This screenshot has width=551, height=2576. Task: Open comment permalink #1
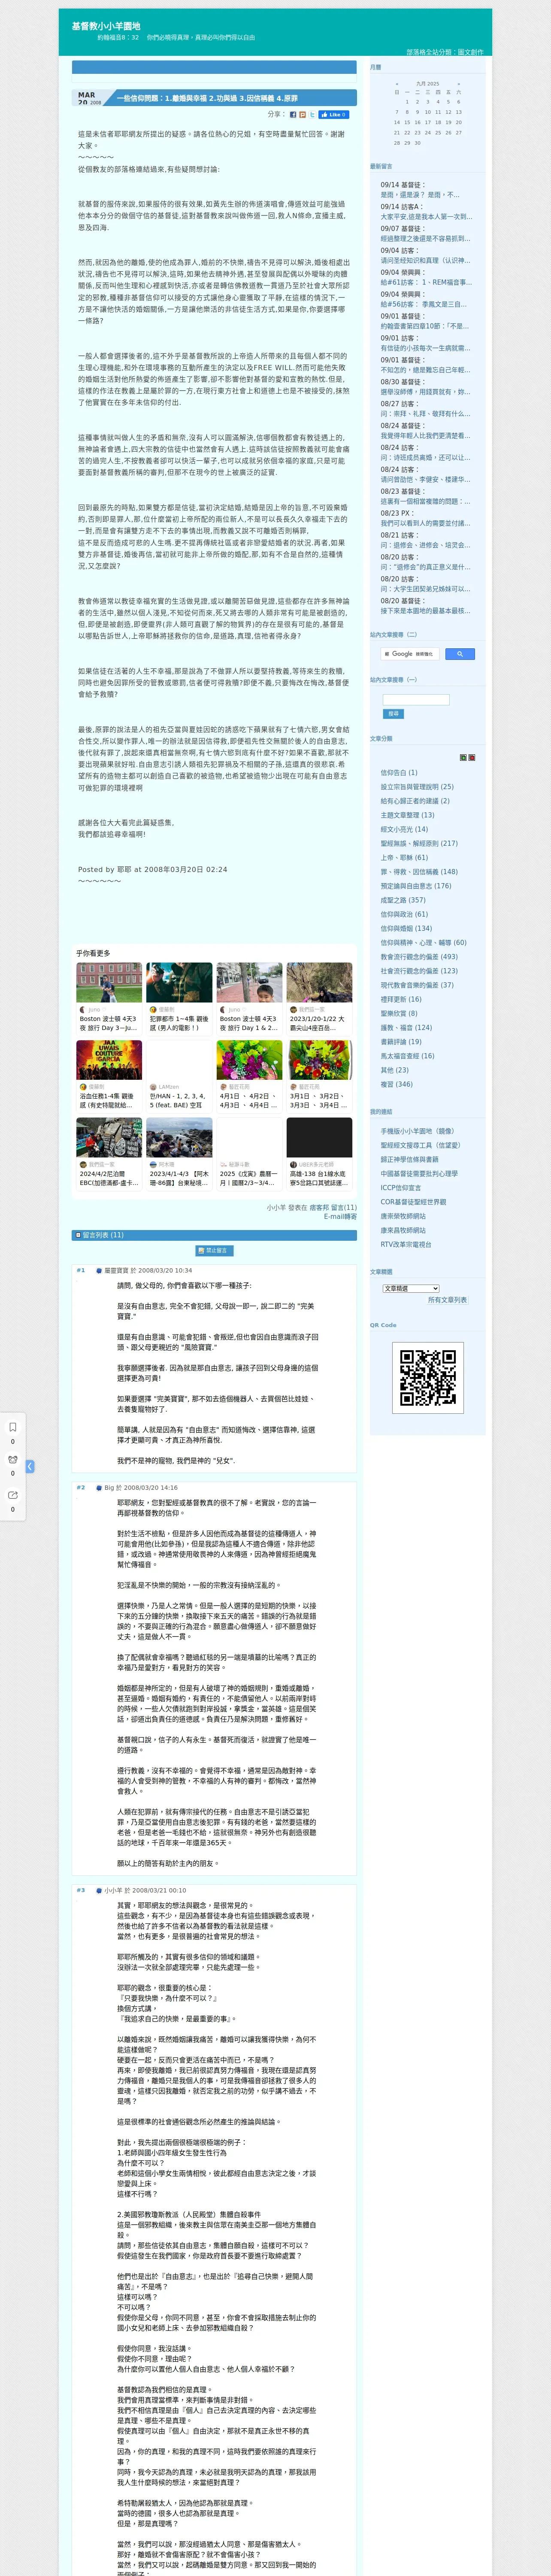tap(81, 1271)
